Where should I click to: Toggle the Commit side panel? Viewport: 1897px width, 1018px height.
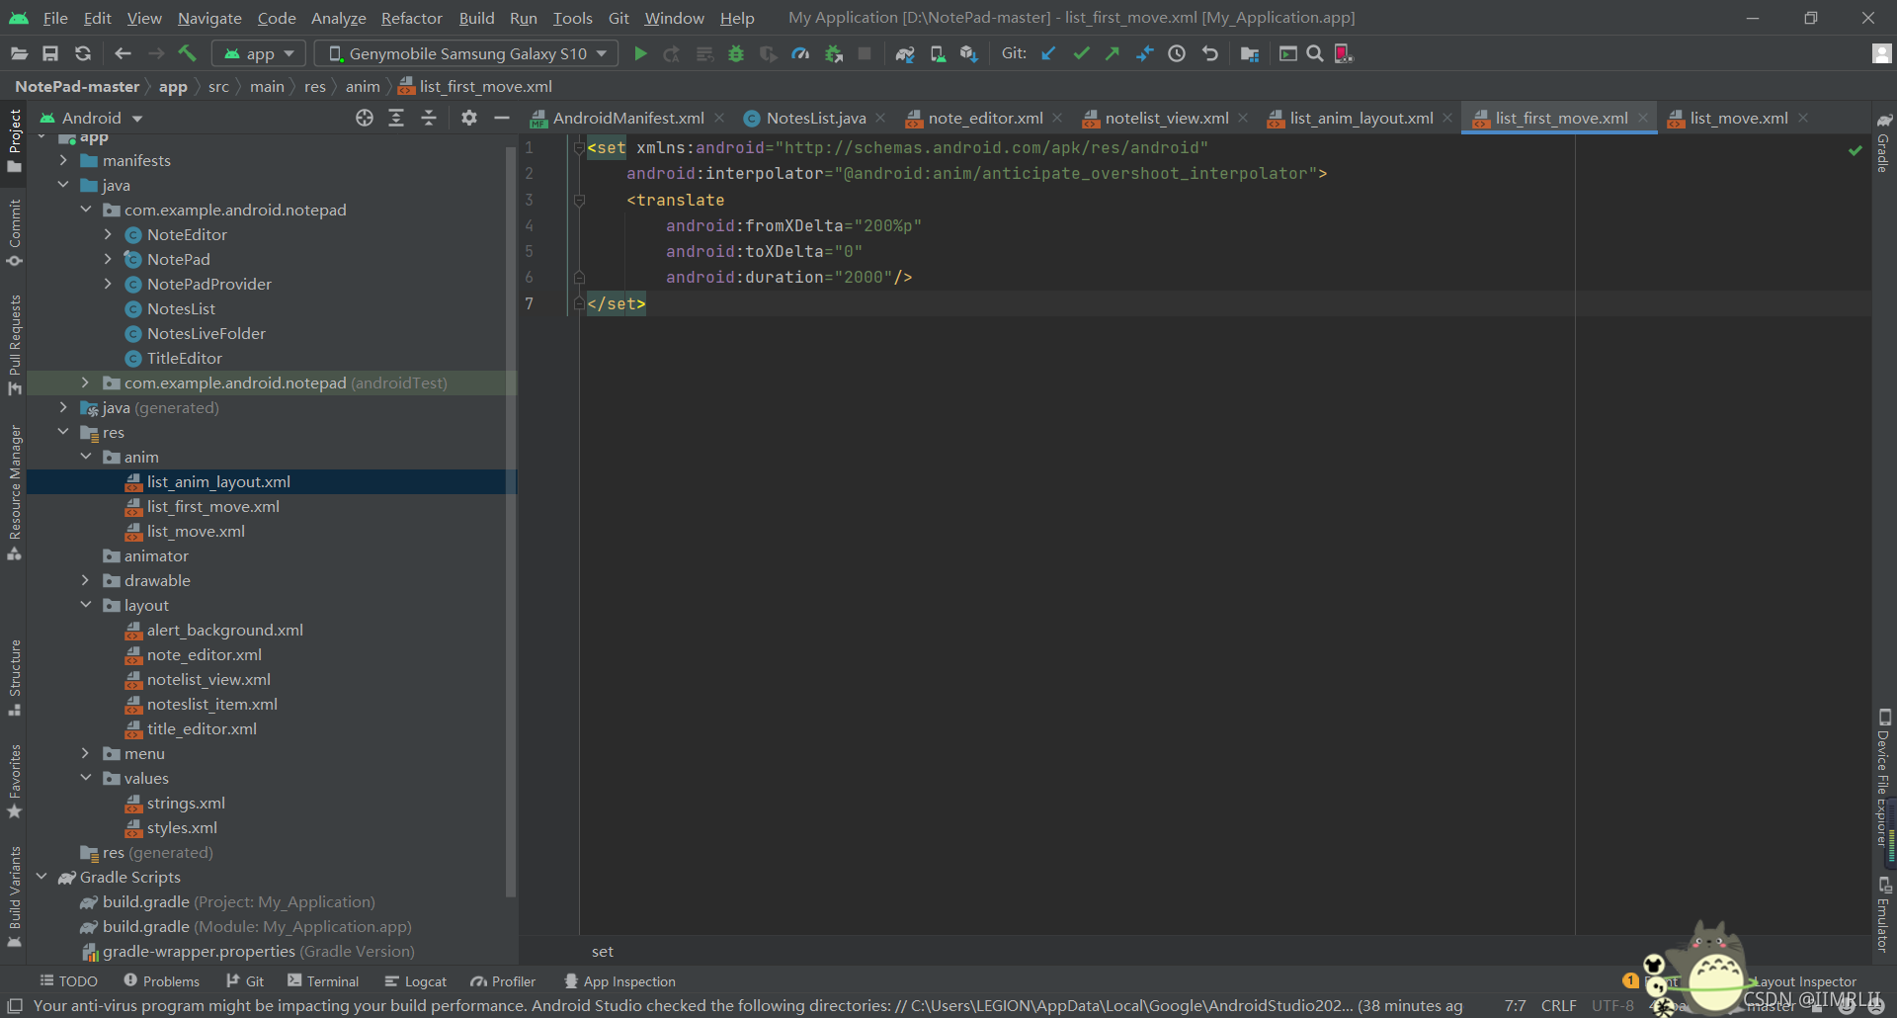coord(15,233)
